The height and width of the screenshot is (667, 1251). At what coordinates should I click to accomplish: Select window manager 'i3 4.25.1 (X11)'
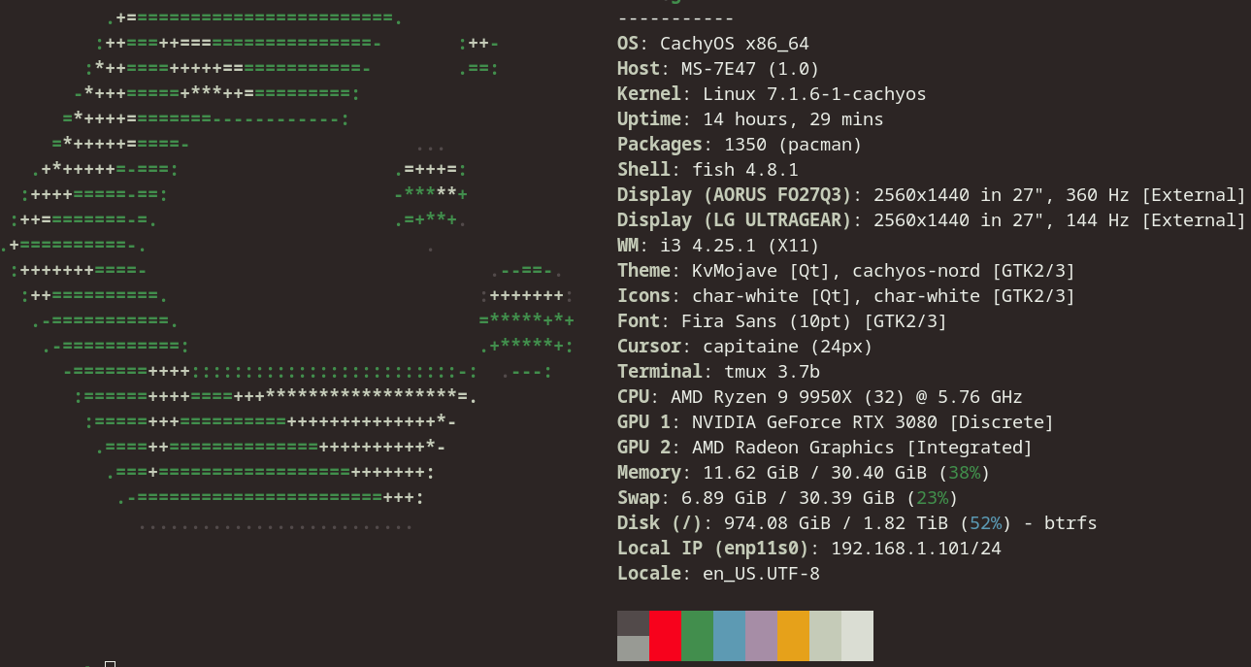(x=740, y=246)
